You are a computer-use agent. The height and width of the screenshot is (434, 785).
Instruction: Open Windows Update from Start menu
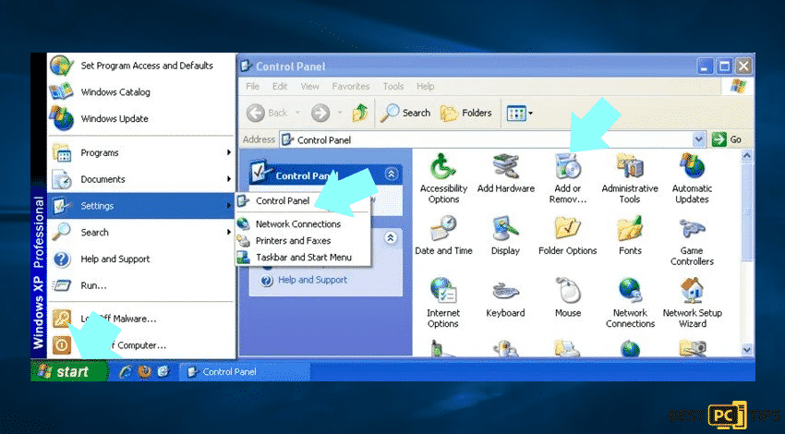[141, 118]
